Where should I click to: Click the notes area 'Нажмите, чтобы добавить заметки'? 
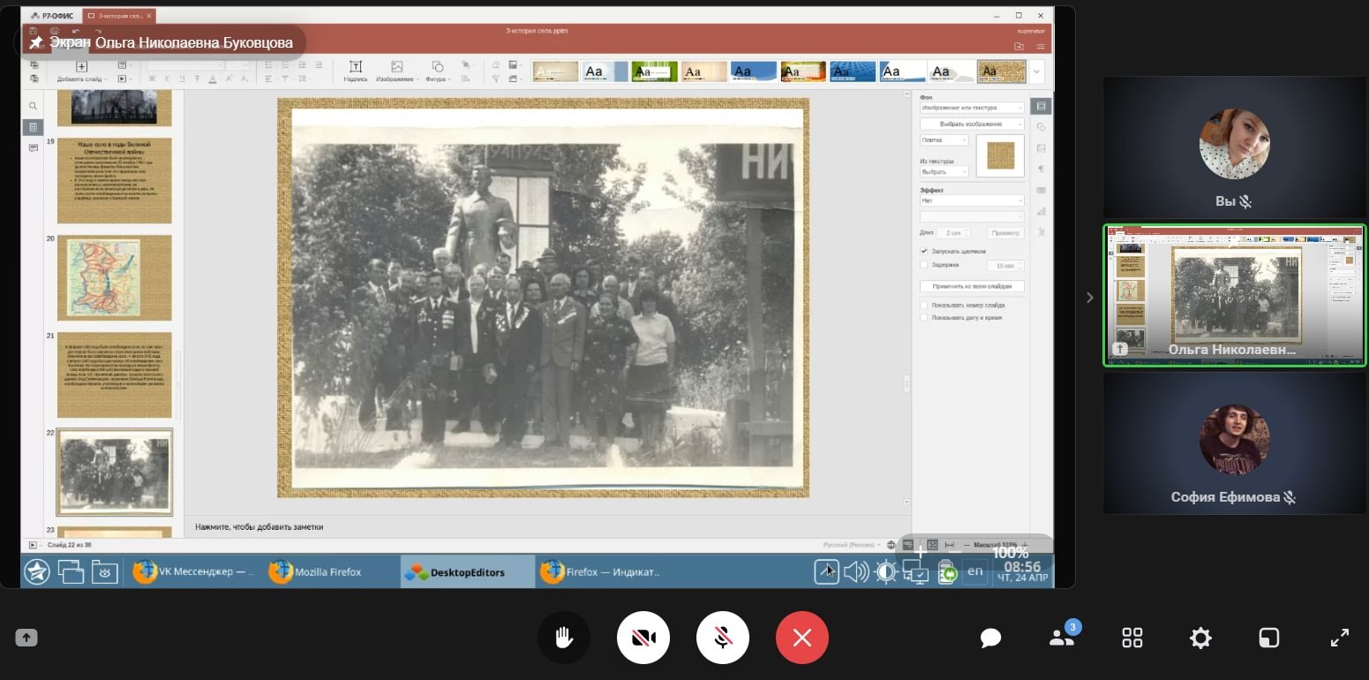[x=259, y=527]
